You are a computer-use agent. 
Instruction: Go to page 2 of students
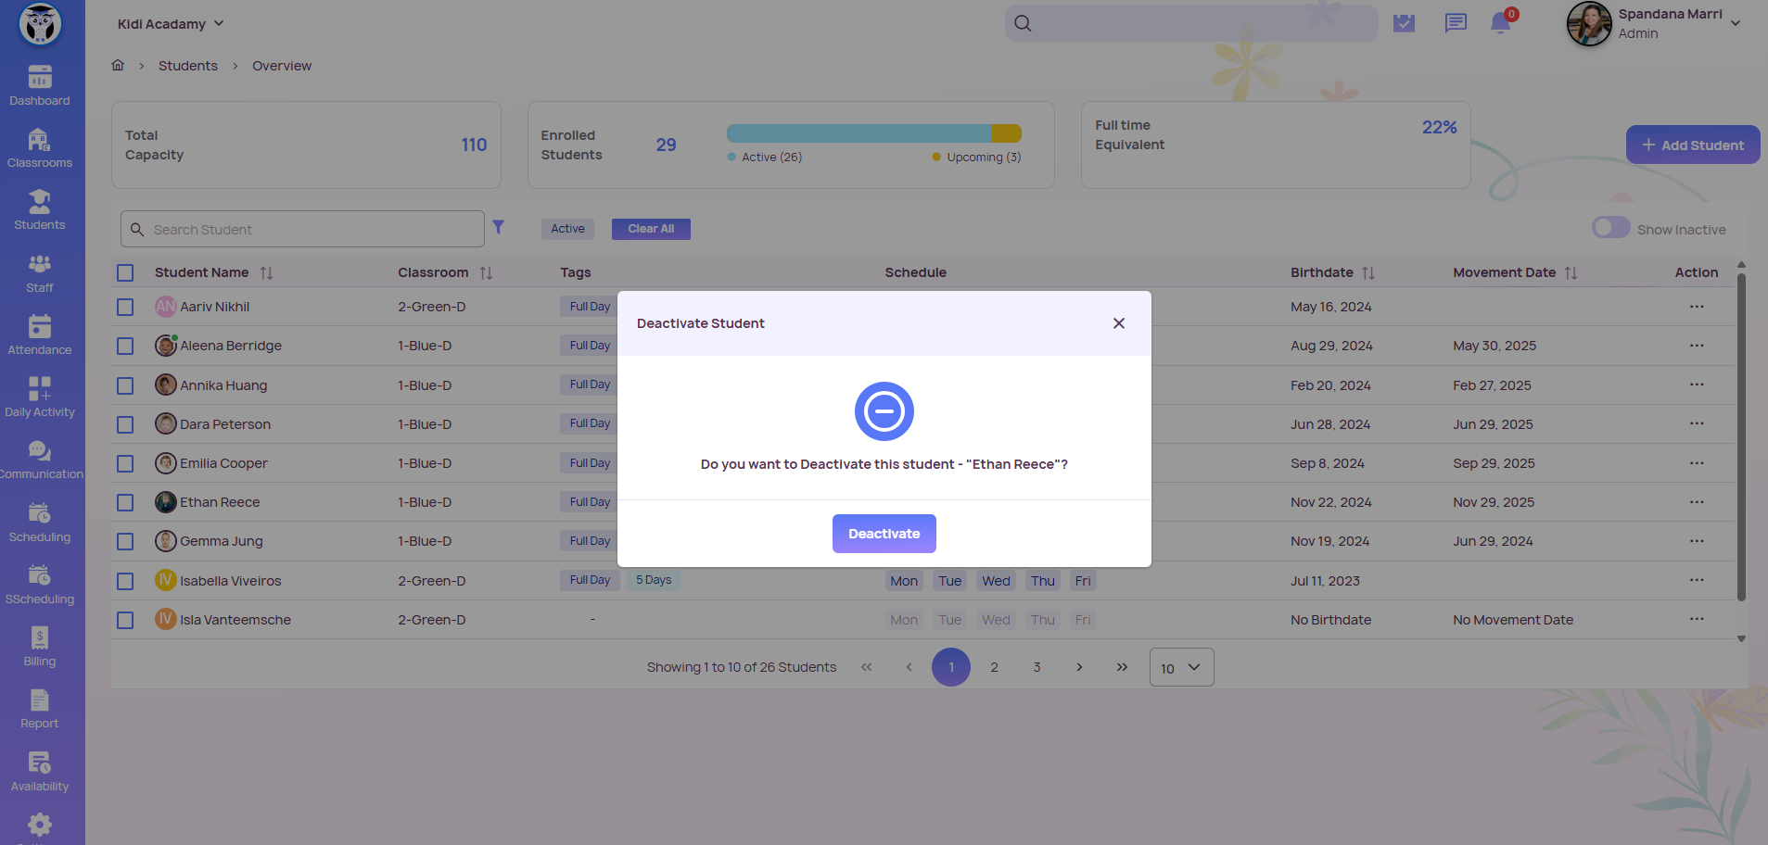[994, 667]
